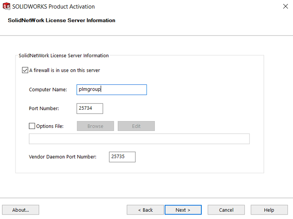Viewport: 293px width, 219px height.
Task: Open the About dialog
Action: [x=20, y=210]
